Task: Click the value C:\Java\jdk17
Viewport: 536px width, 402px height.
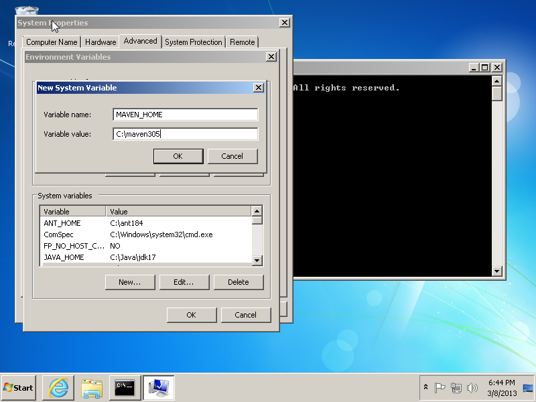Action: 133,257
